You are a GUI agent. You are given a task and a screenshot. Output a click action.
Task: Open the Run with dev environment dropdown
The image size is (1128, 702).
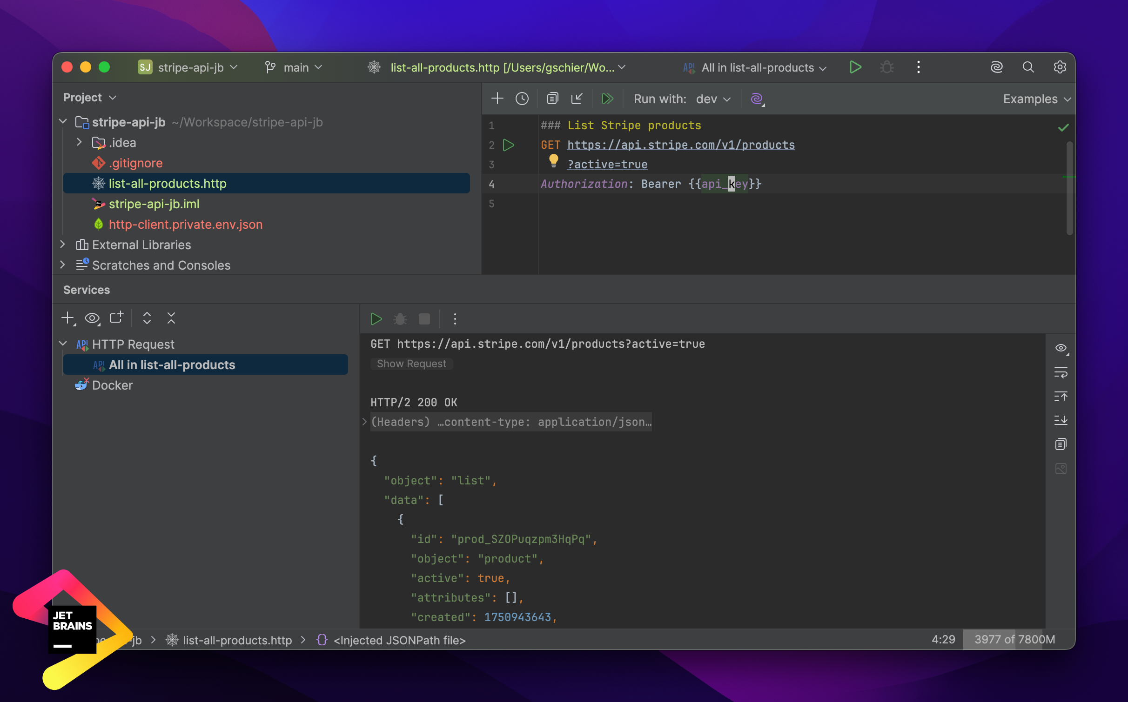713,99
